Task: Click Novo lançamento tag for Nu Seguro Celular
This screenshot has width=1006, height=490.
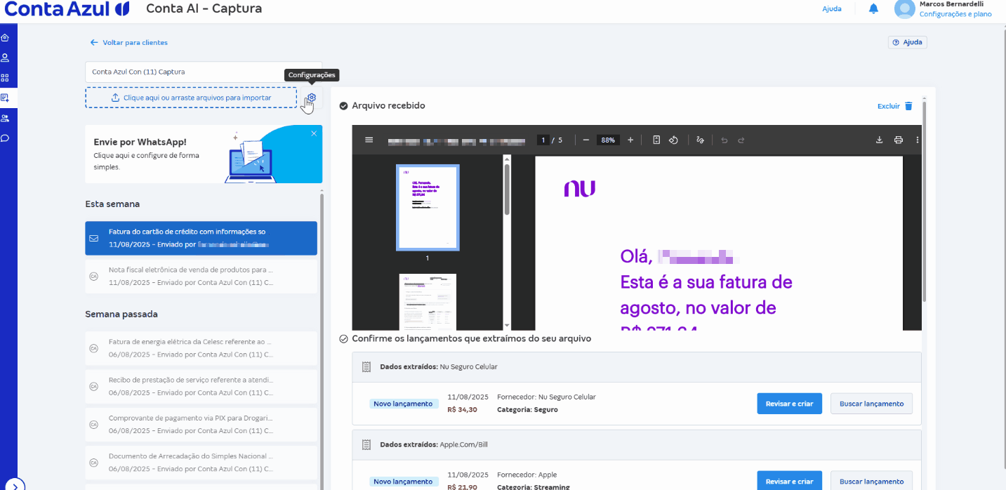Action: [404, 404]
